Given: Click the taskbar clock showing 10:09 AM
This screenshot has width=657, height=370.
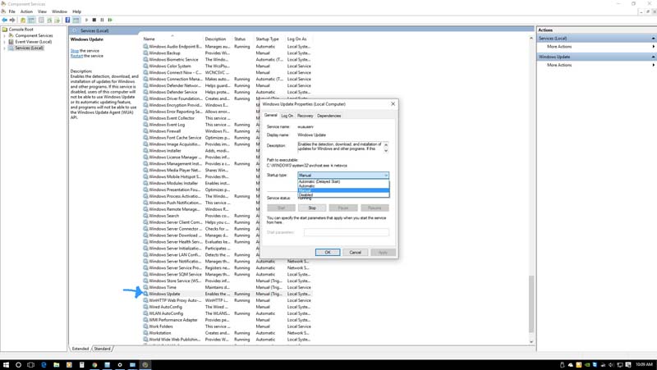Looking at the screenshot, I should pos(644,364).
